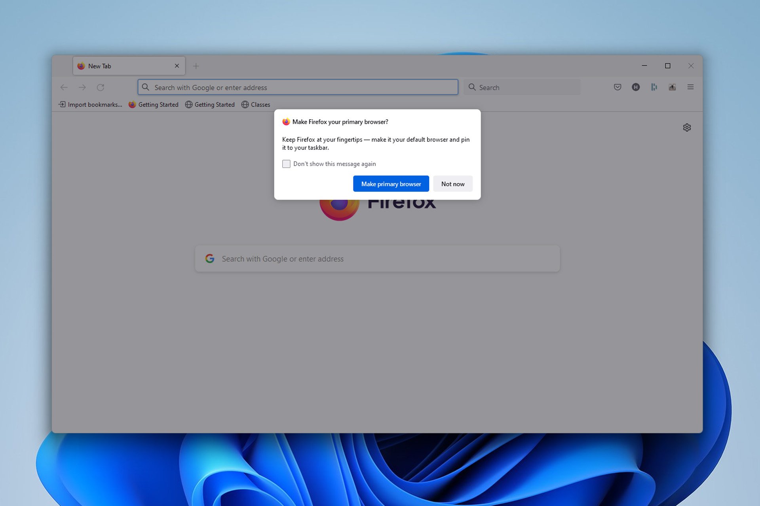Screen dimensions: 760x506
Task: Open the Pocket save icon
Action: [617, 87]
